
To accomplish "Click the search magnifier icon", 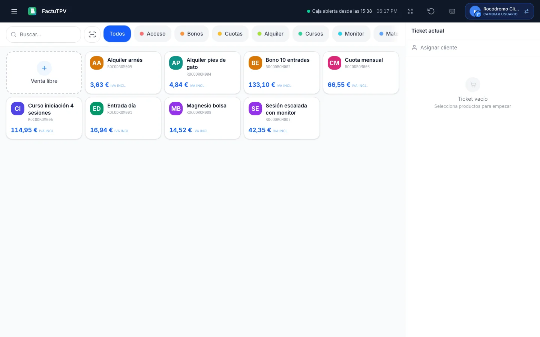I will coord(13,34).
